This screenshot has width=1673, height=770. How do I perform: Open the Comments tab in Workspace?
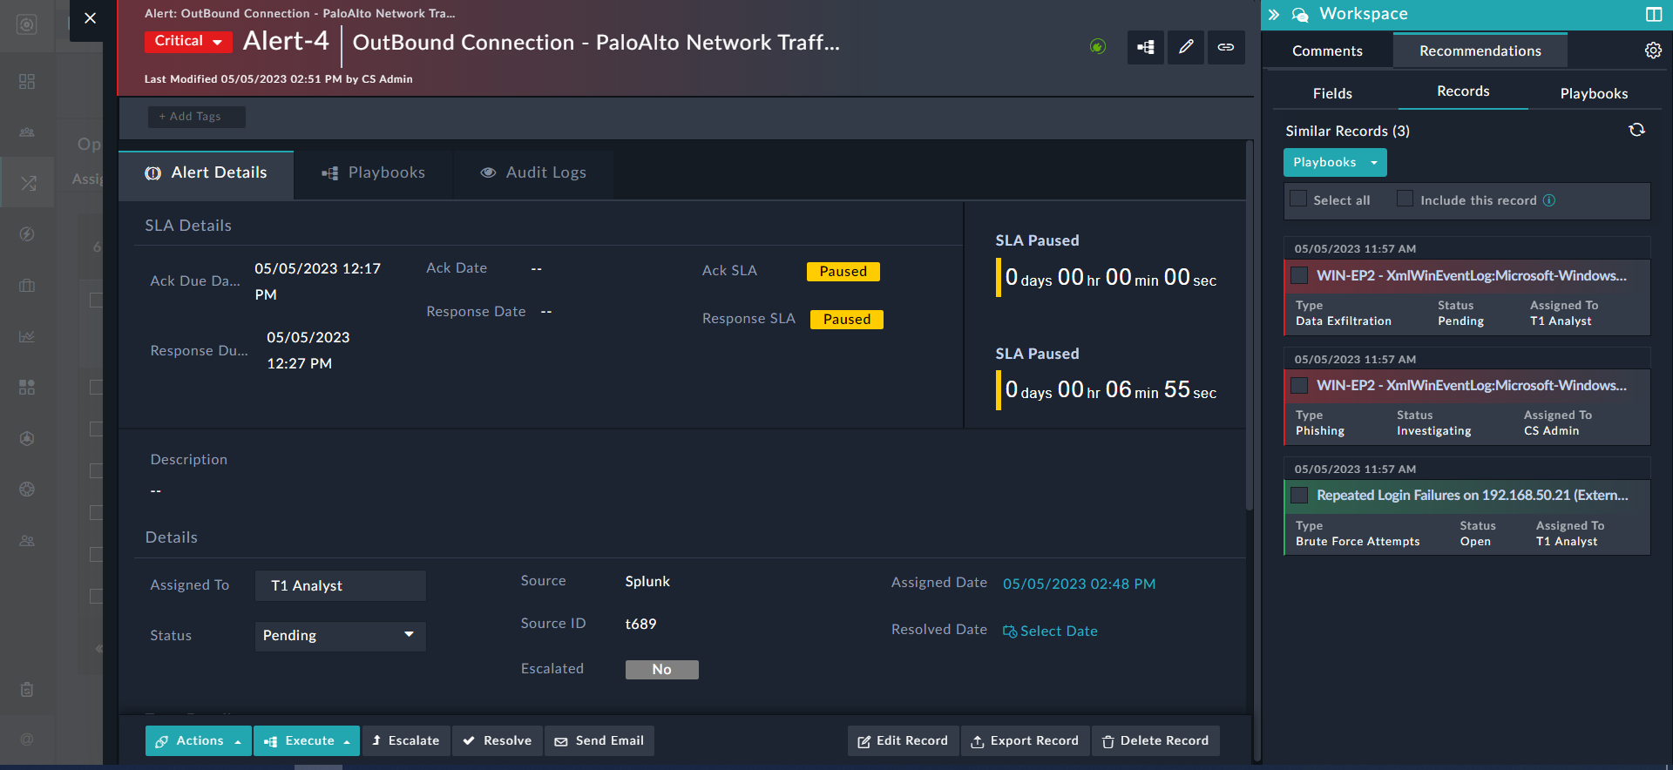pyautogui.click(x=1327, y=51)
